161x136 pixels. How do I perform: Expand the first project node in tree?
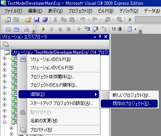coord(4,58)
